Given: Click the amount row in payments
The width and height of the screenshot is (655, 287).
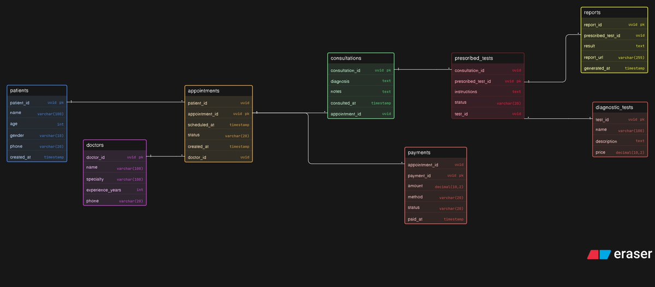Looking at the screenshot, I should 436,186.
